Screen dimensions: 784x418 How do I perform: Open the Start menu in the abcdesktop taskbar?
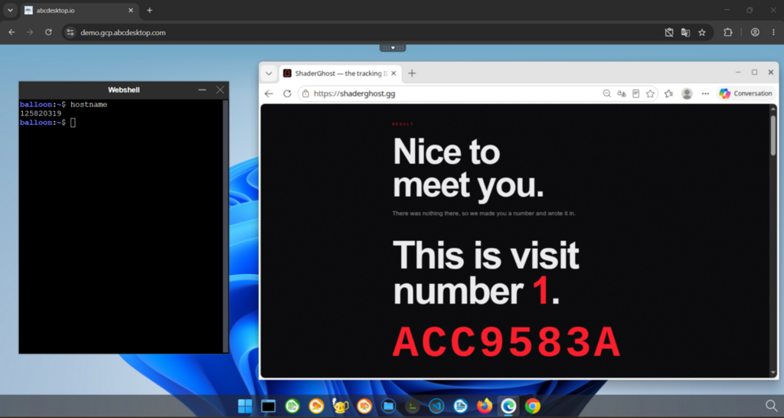coord(245,406)
